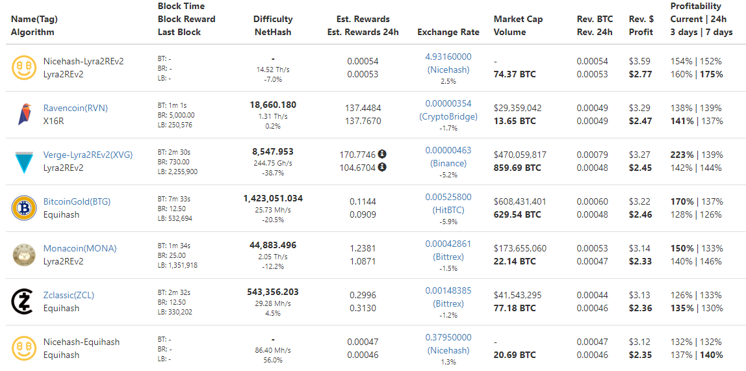Open the Ravencoin(RVN) coin link

75,107
